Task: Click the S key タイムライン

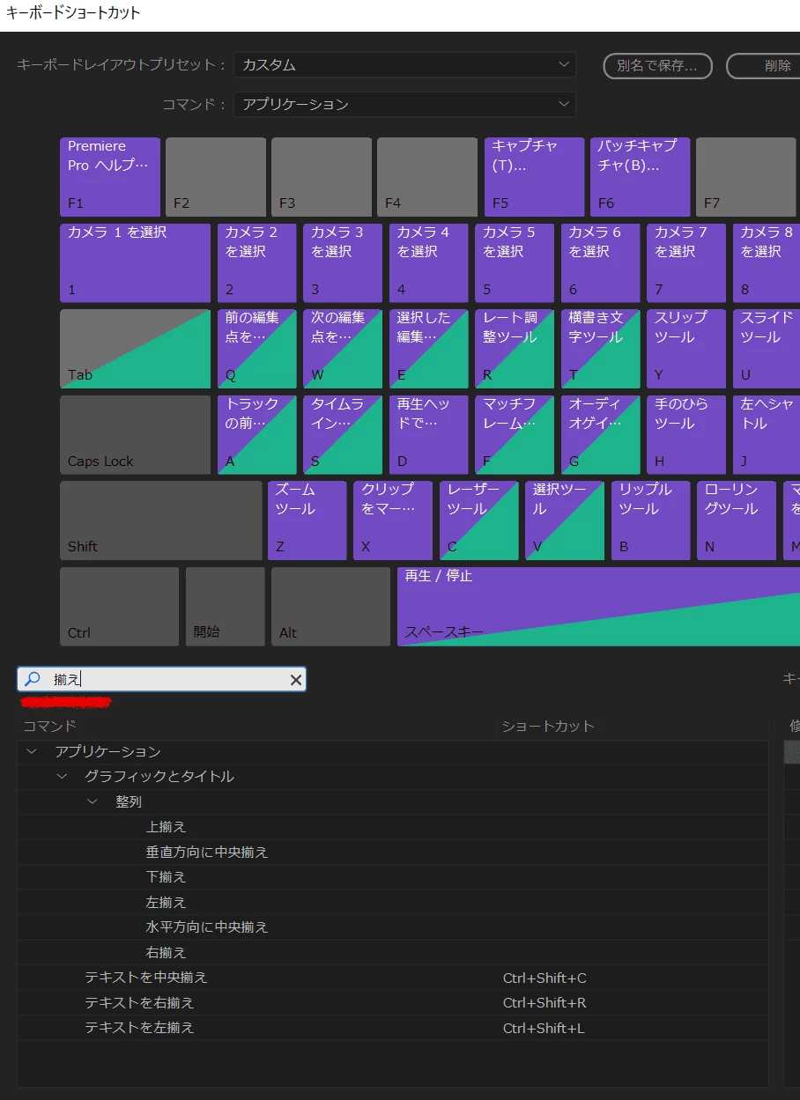Action: click(x=343, y=435)
